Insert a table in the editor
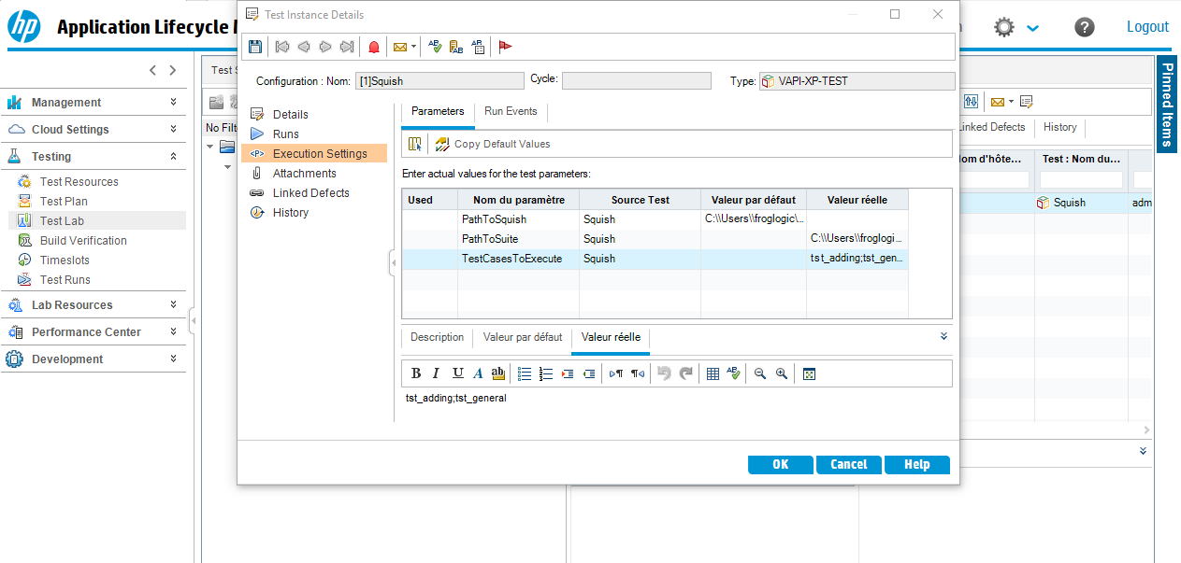This screenshot has width=1181, height=563. pos(713,373)
